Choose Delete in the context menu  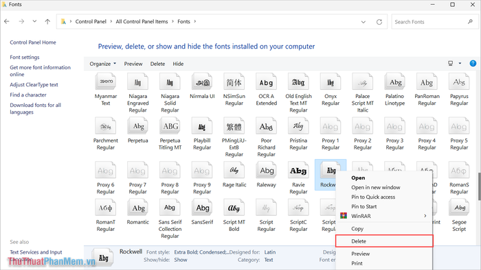click(384, 241)
